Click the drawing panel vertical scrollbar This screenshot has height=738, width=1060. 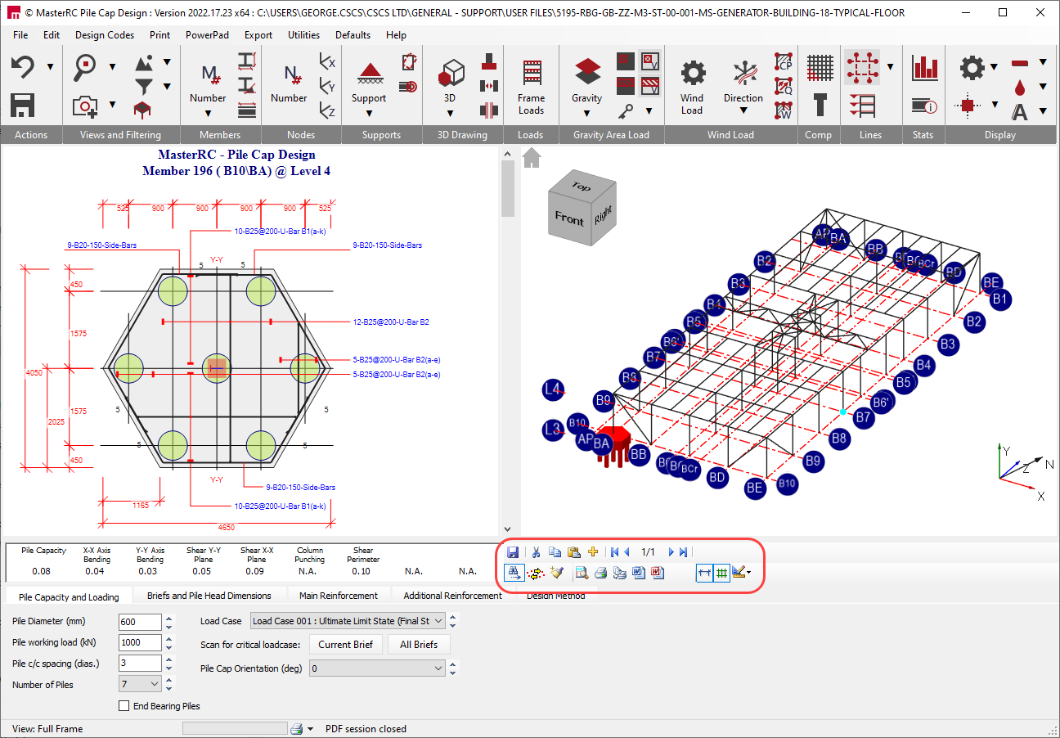[x=507, y=190]
